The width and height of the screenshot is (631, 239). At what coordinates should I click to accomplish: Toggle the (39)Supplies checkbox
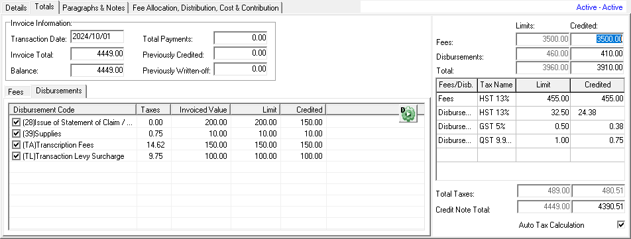[16, 134]
